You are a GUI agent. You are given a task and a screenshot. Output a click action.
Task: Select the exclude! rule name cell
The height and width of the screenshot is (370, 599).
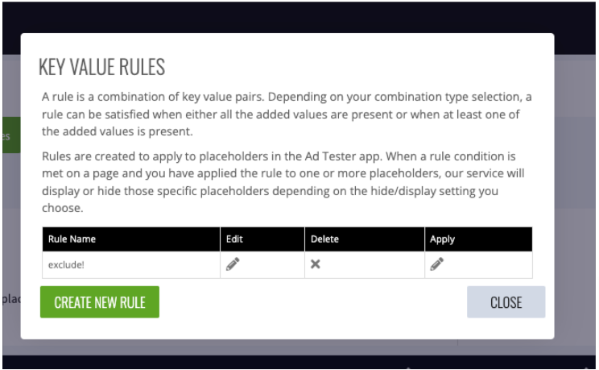pyautogui.click(x=65, y=264)
